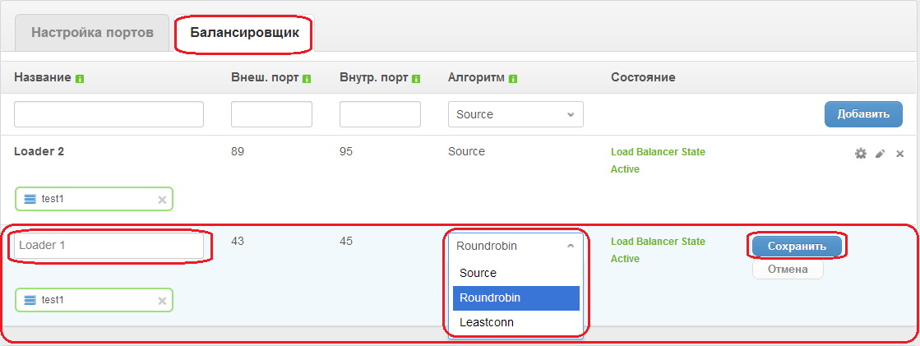The image size is (920, 346).
Task: Click the Loader 1 name input field
Action: (x=109, y=246)
